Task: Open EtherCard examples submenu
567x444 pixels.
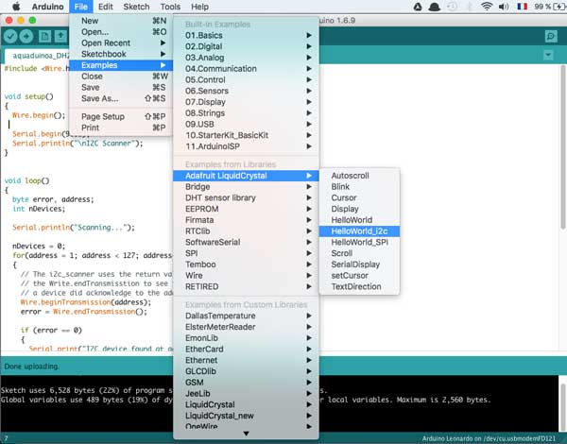Action: (246, 349)
